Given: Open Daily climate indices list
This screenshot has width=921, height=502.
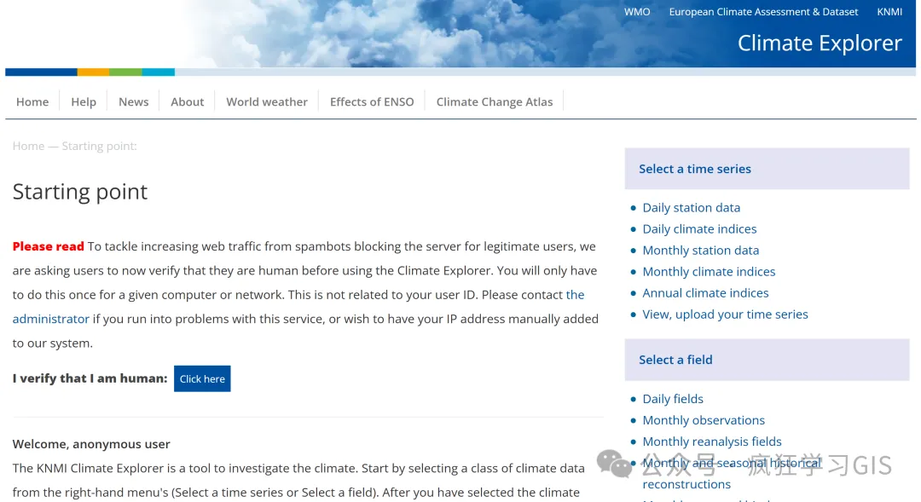Looking at the screenshot, I should 699,228.
